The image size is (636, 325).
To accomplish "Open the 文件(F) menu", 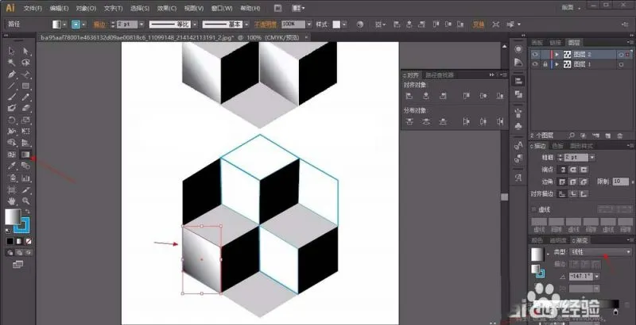I will 33,9.
